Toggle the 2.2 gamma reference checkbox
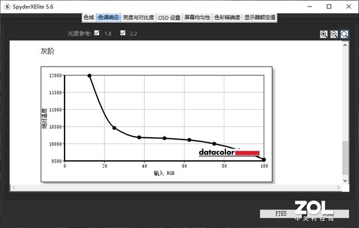The height and width of the screenshot is (228, 359). click(123, 33)
